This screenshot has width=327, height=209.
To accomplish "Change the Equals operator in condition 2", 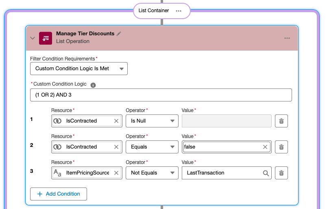I will (152, 147).
